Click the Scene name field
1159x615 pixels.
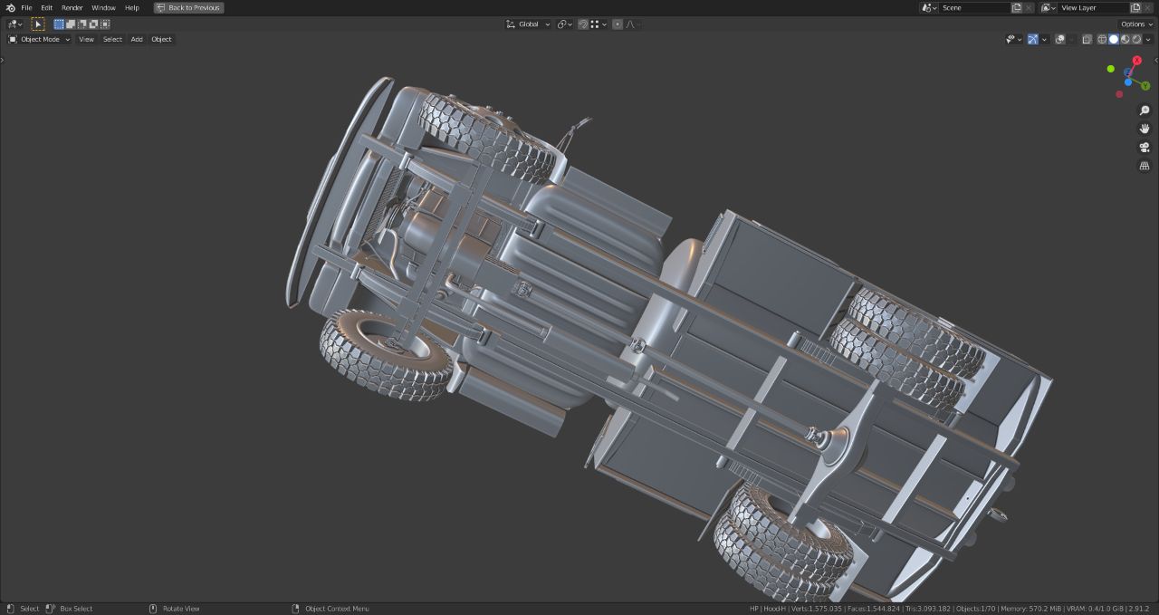[974, 7]
